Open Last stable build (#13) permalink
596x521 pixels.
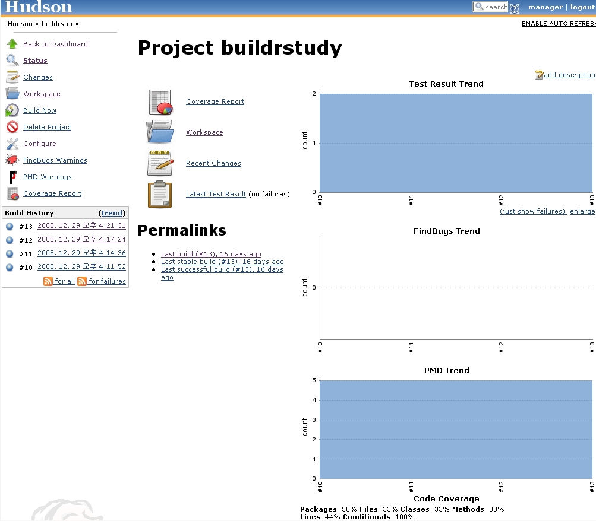(222, 262)
